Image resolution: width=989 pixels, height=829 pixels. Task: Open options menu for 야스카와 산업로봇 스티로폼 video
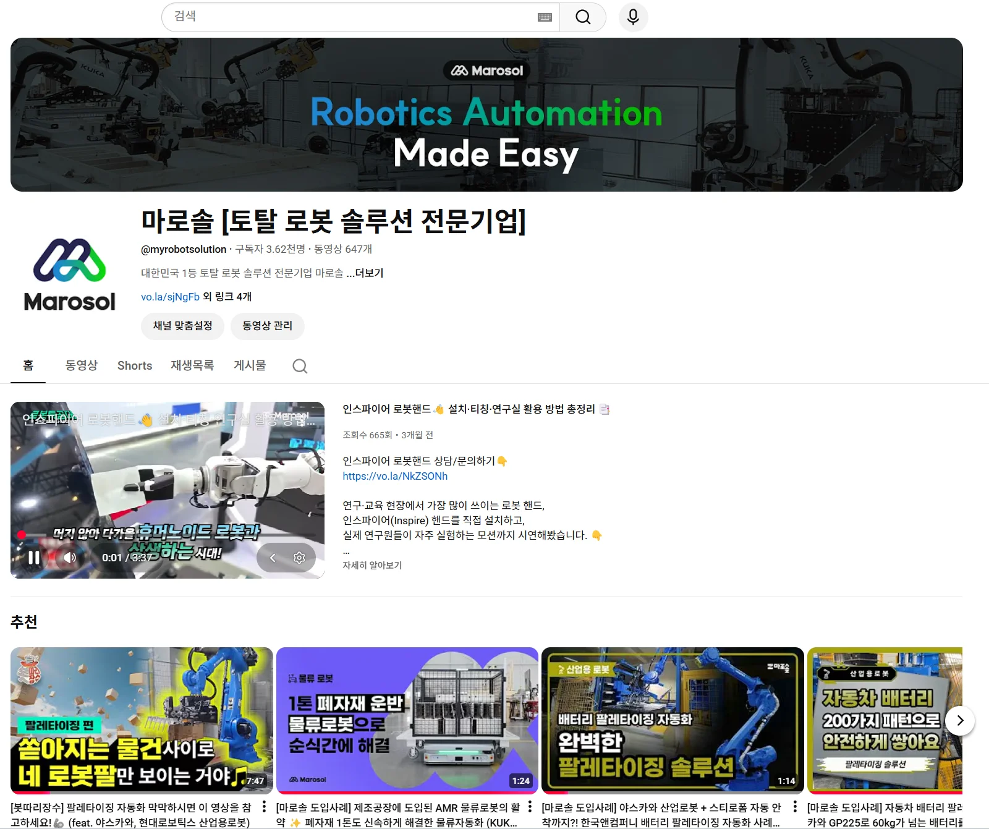(x=795, y=807)
